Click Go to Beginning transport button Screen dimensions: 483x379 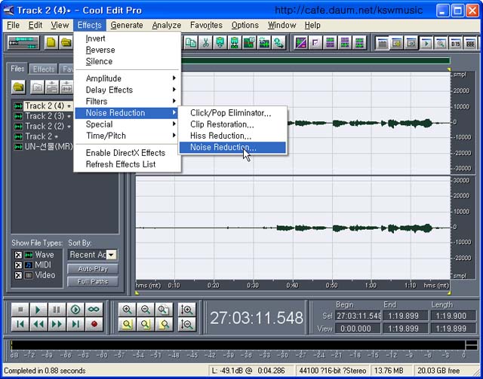(x=20, y=324)
